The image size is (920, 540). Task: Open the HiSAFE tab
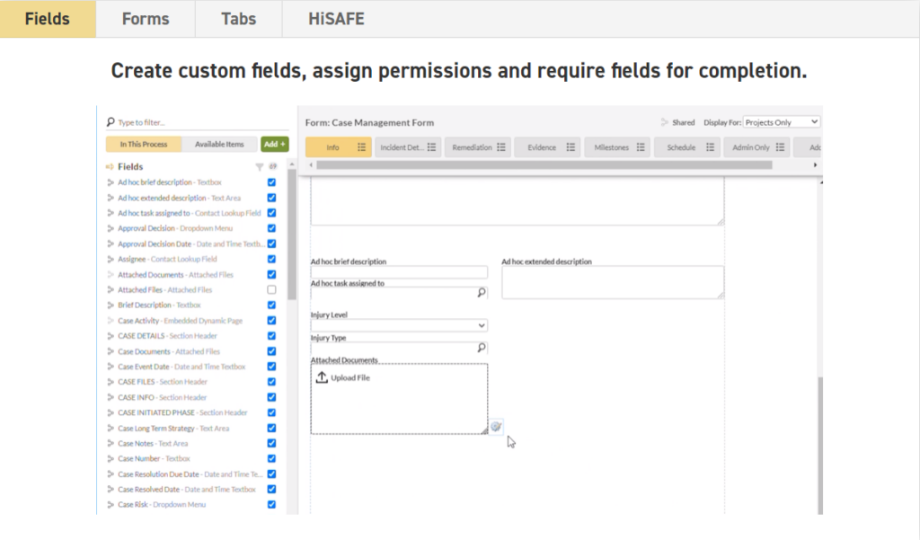[338, 19]
